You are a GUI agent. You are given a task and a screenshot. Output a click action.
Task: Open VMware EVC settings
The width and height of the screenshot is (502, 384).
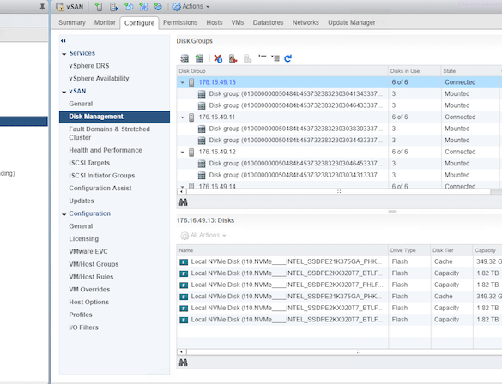tap(88, 251)
